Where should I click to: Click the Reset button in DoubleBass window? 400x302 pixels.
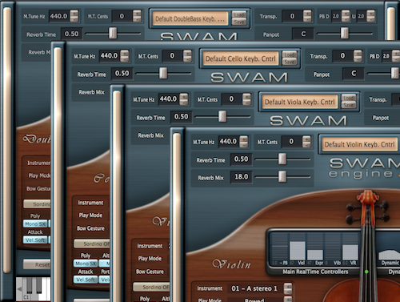37,264
